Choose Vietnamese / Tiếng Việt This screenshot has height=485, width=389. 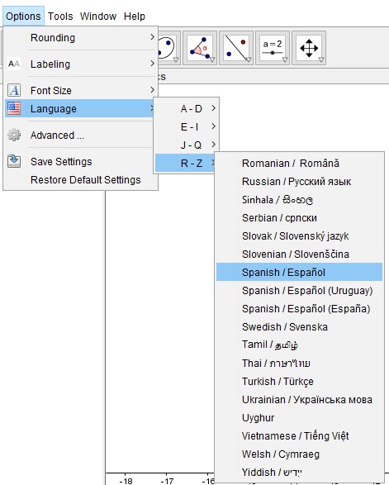click(x=299, y=435)
